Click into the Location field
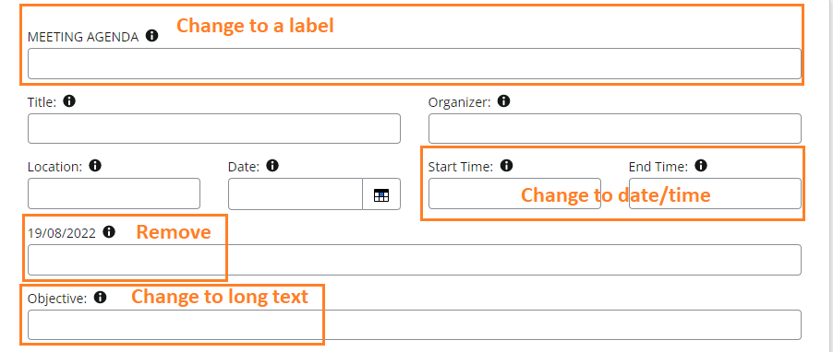833x352 pixels. [x=114, y=194]
